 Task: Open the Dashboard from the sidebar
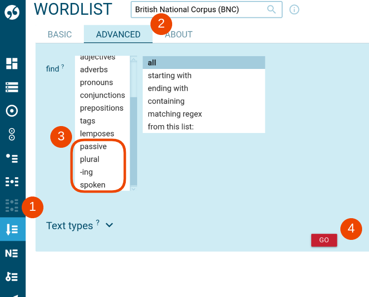12,63
